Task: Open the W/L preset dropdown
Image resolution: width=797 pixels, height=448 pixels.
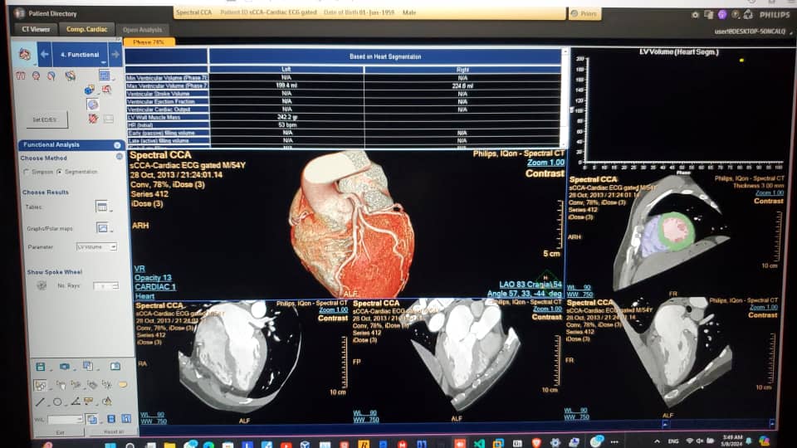Action: click(x=65, y=420)
